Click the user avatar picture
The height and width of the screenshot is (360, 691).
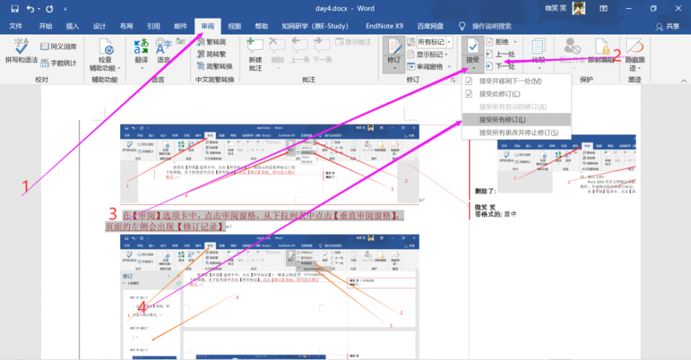(578, 8)
